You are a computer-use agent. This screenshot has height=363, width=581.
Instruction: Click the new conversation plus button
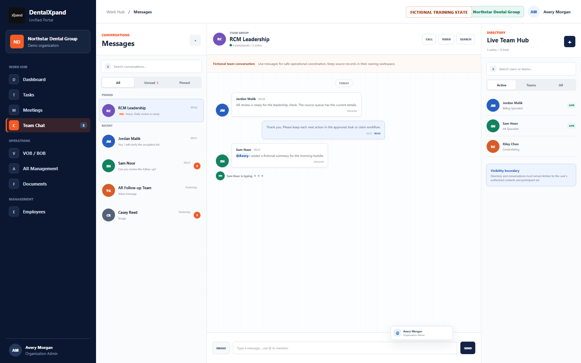[195, 40]
